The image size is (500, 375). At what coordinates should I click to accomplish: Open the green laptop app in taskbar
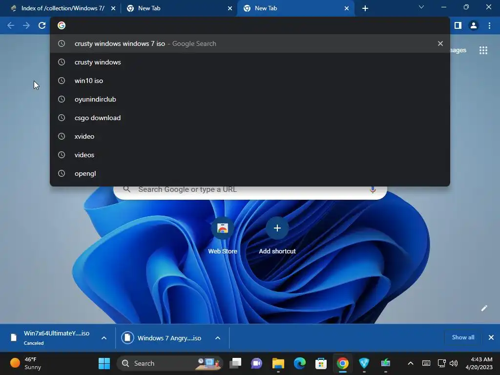coord(386,363)
